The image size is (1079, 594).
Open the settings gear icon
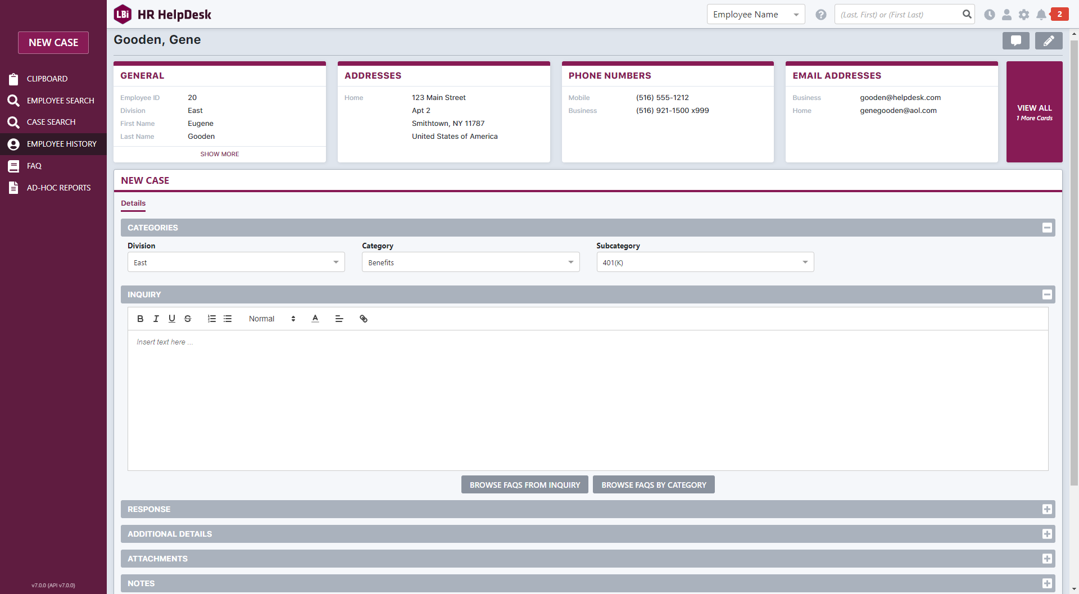[x=1024, y=15]
